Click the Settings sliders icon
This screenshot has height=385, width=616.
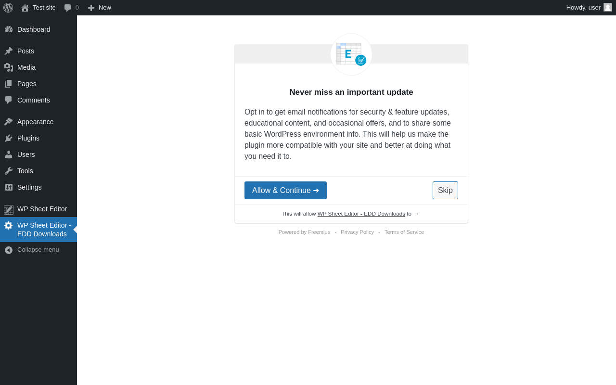9,187
